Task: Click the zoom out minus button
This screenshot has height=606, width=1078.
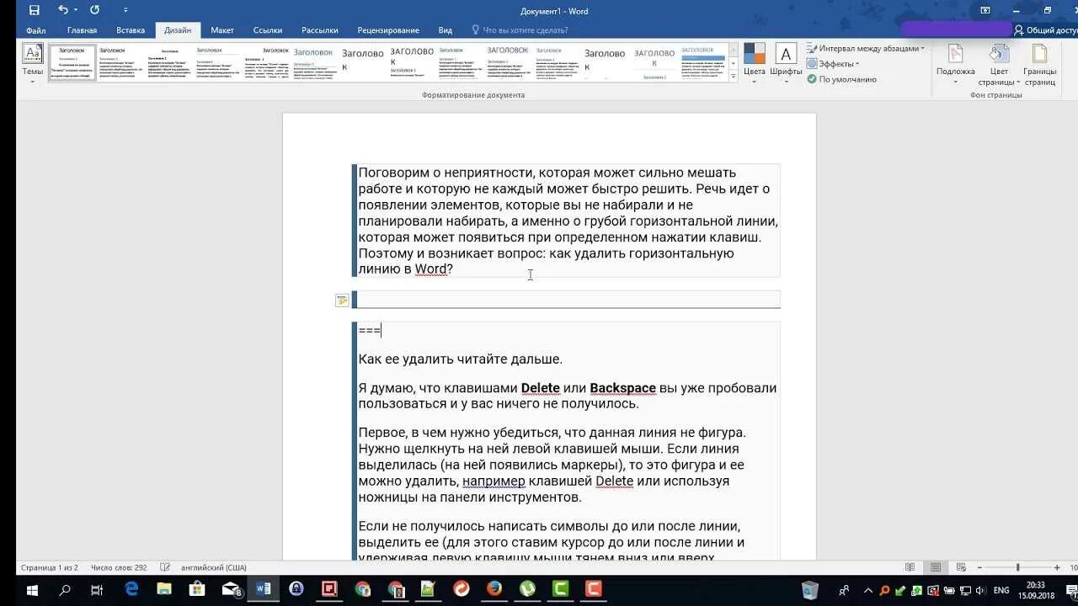Action: pyautogui.click(x=978, y=568)
